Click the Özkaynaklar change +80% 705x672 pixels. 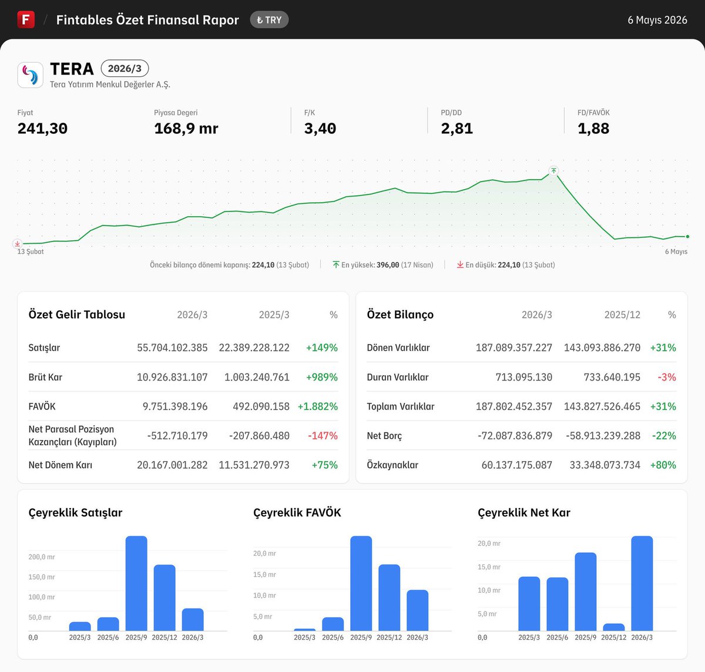663,465
